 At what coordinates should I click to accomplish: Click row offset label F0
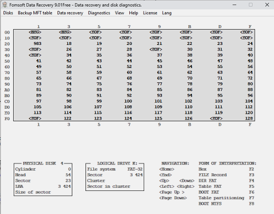click(7, 119)
